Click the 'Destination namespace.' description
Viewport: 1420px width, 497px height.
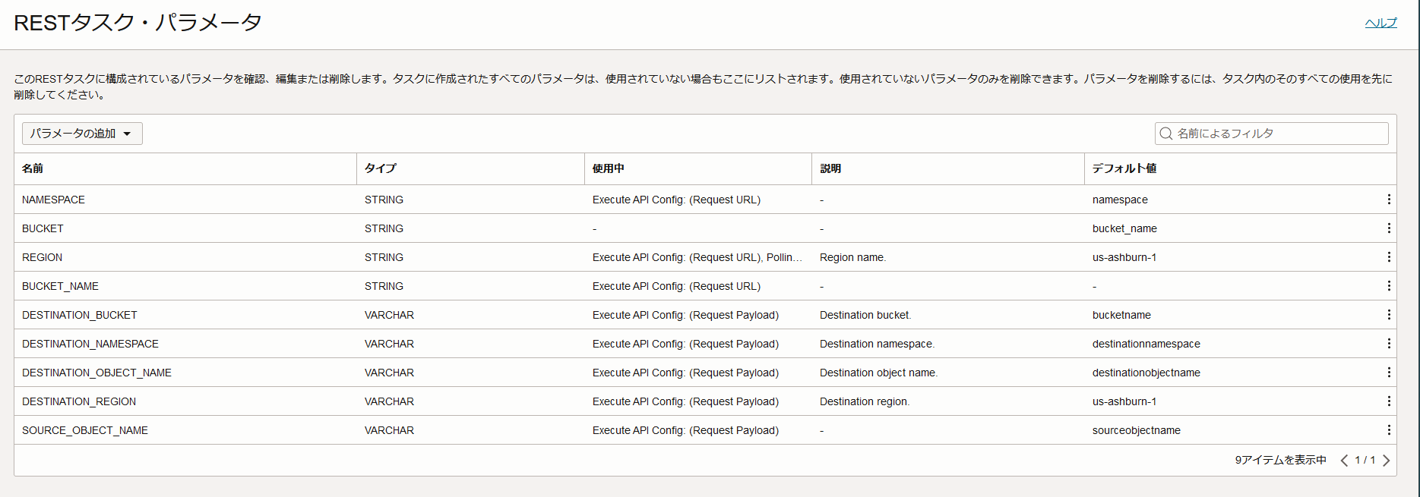tap(877, 344)
